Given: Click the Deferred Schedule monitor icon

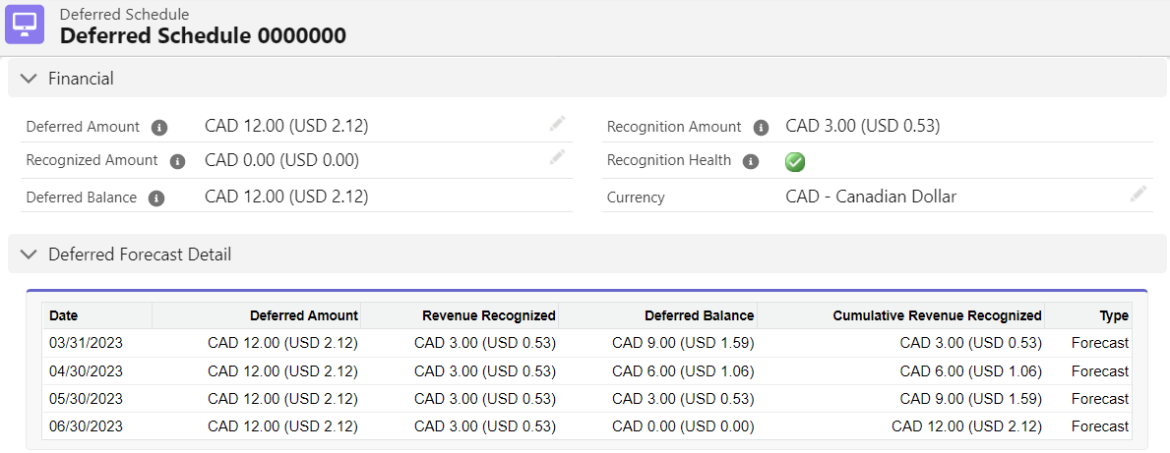Looking at the screenshot, I should coord(25,25).
